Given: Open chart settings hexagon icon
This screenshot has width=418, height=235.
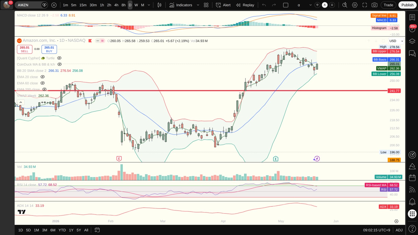Looking at the screenshot, I should tap(355, 5).
